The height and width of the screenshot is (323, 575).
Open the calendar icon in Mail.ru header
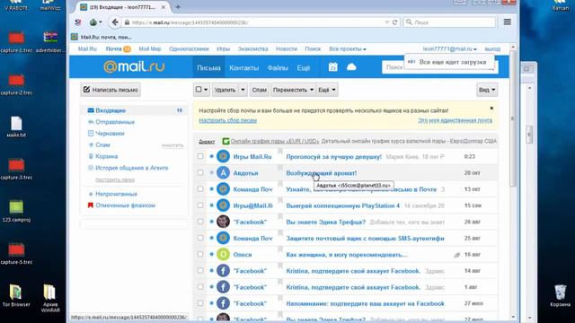click(333, 67)
